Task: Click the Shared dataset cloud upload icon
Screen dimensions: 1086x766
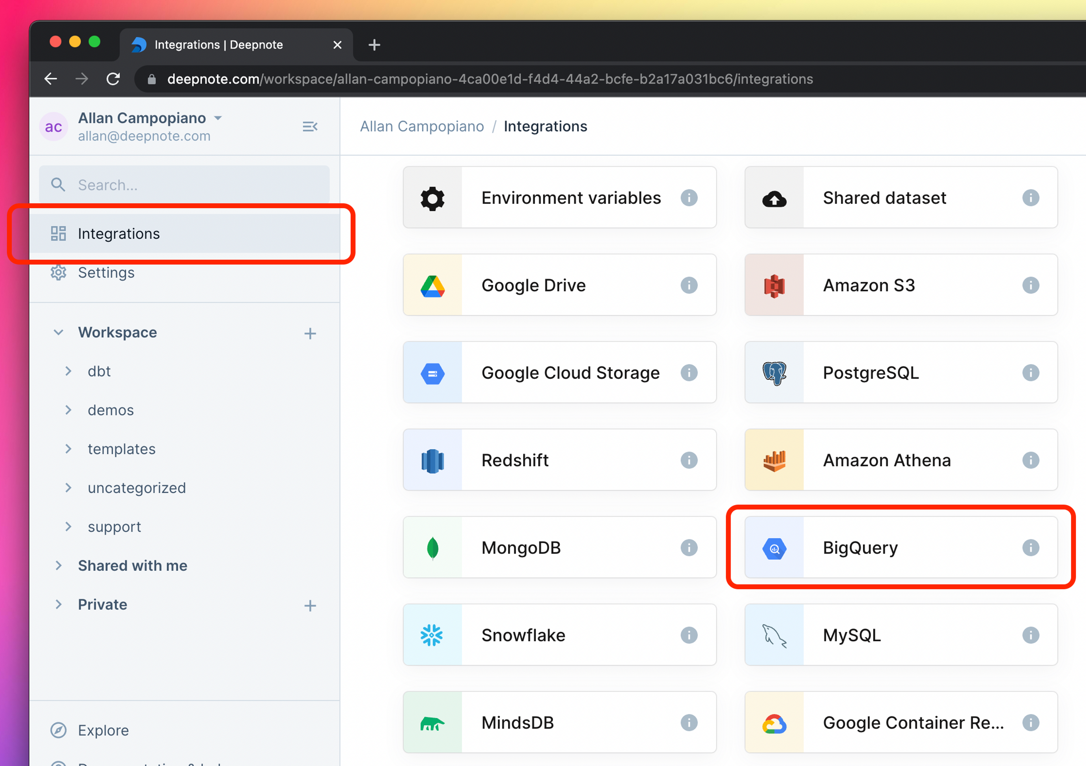Action: [774, 199]
